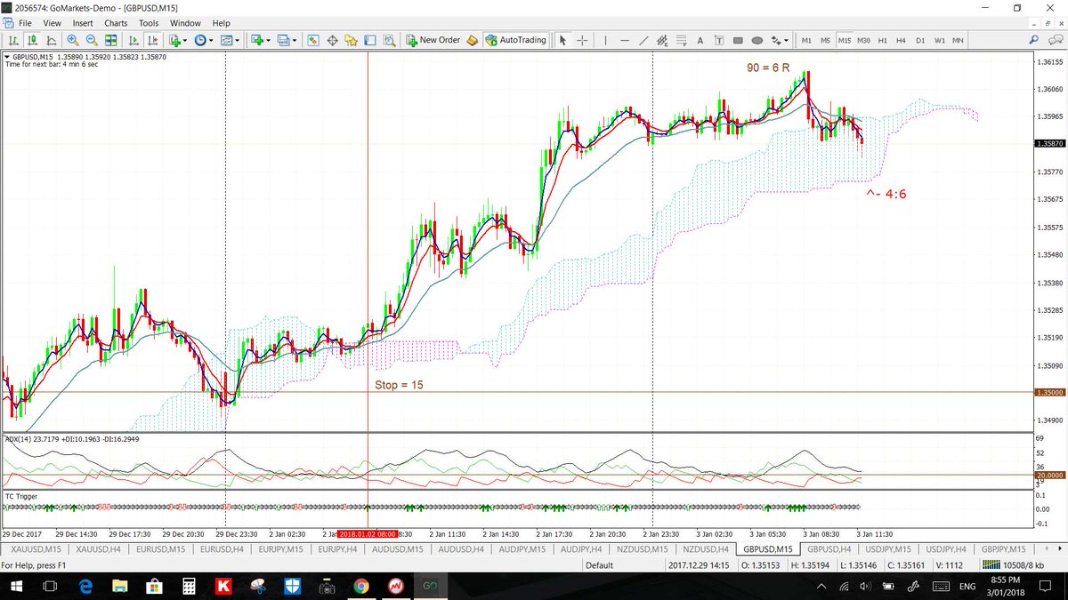This screenshot has height=600, width=1068.
Task: Select the text label tool
Action: pos(719,40)
